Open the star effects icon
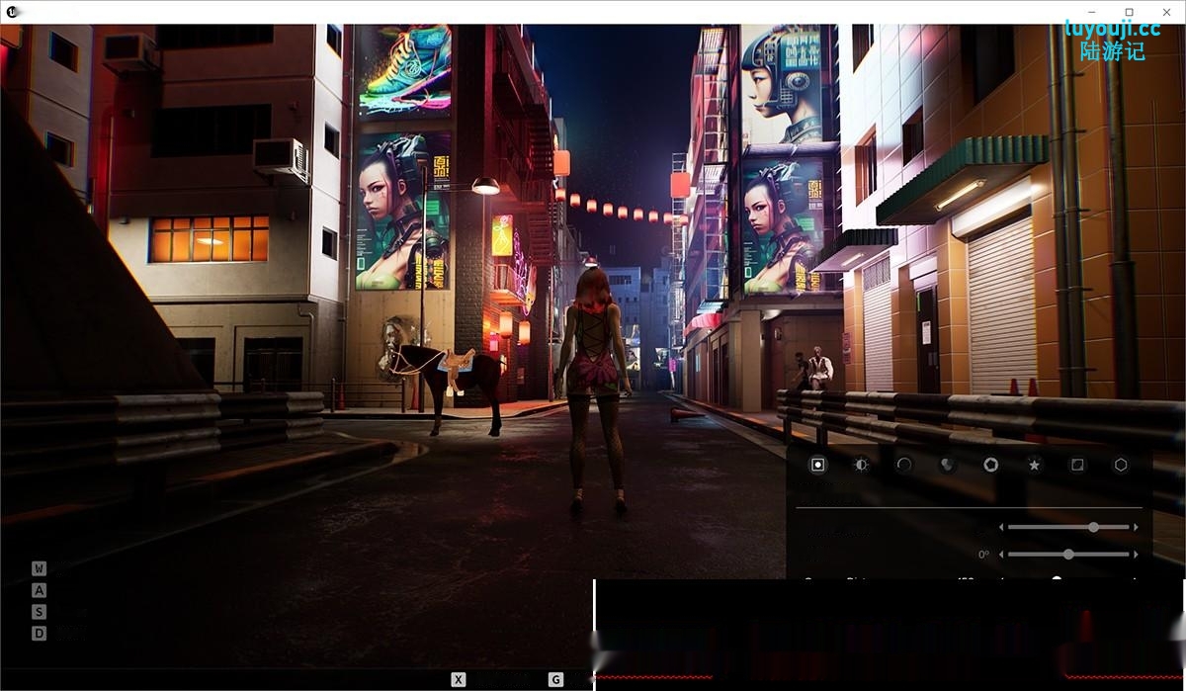 coord(1034,465)
